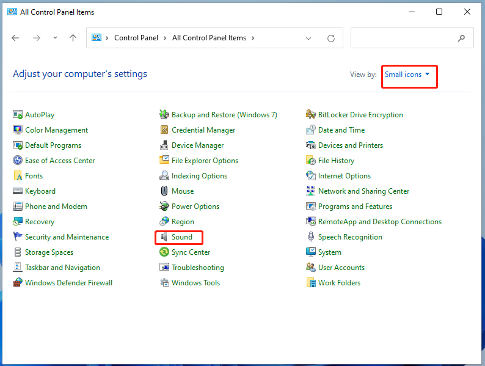Screen dimensions: 485x366
Task: Click the BitLocker Drive Encryption icon
Action: coord(311,115)
